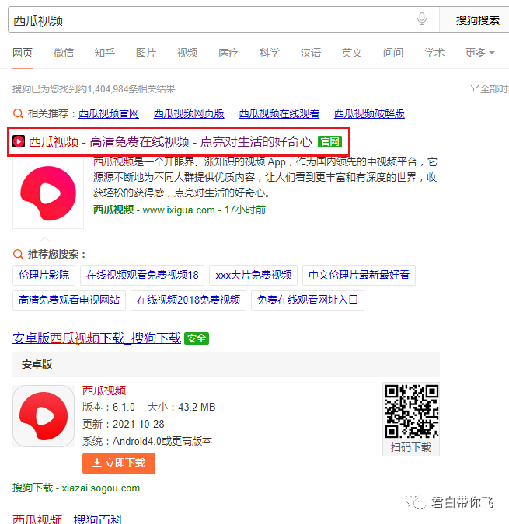Click the 扫码下载 label
Viewport: 509px width, 524px height.
click(411, 447)
